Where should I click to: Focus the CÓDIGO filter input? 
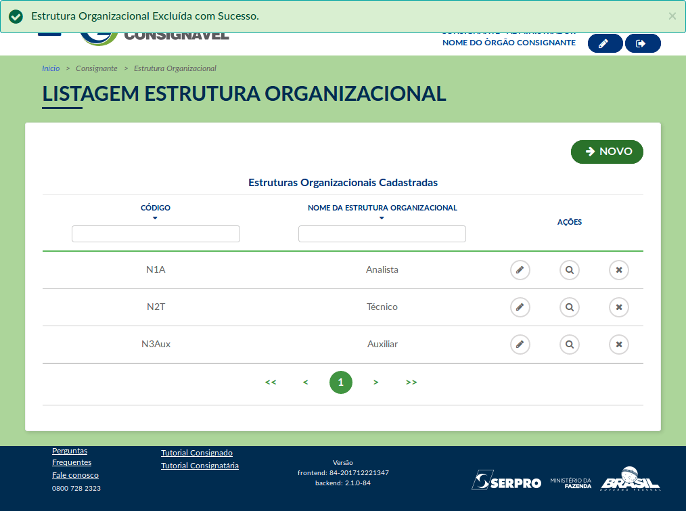(x=156, y=234)
